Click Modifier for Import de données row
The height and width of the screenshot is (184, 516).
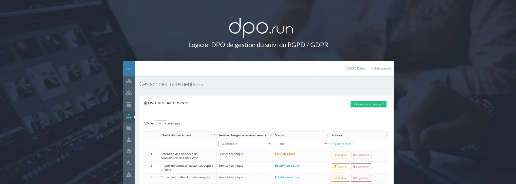click(x=341, y=167)
